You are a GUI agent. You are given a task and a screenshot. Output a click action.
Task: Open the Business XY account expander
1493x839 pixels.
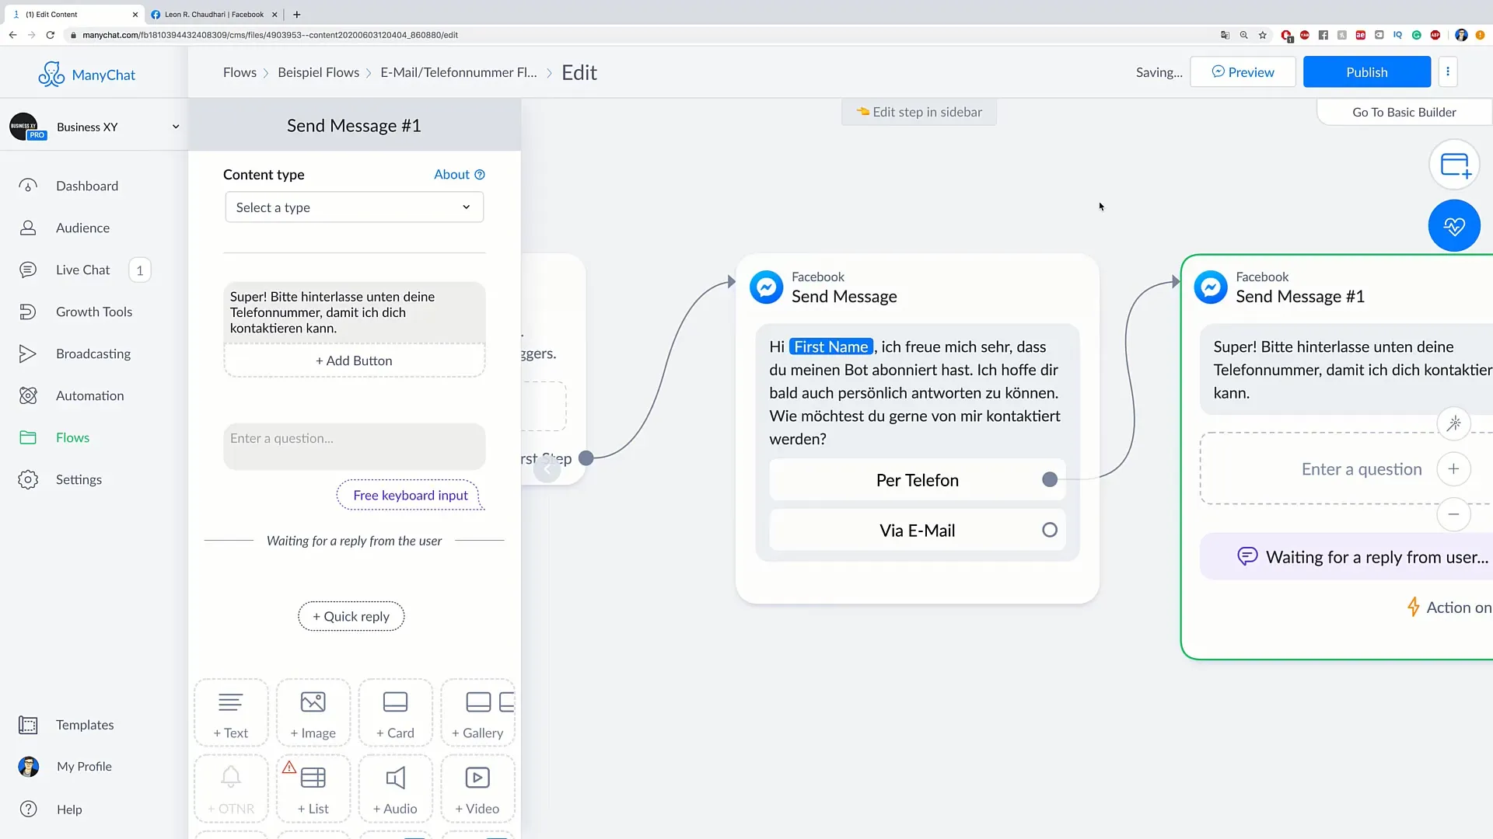(x=173, y=126)
